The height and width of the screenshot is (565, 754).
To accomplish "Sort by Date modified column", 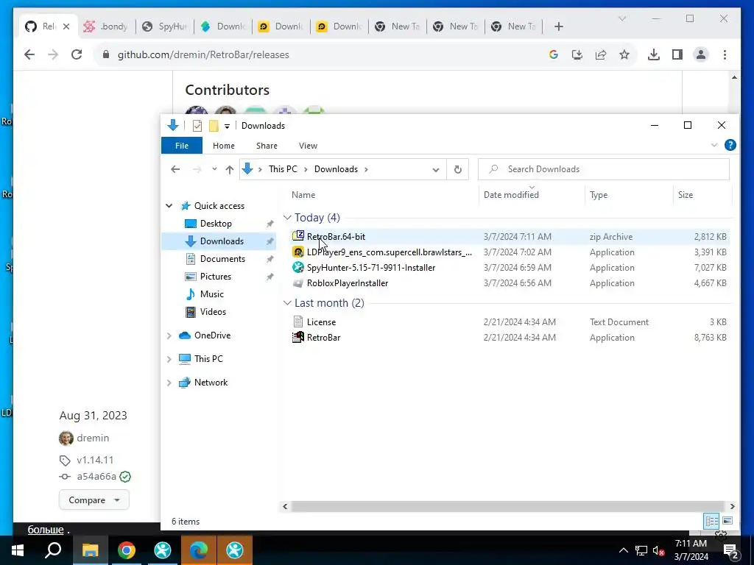I will click(x=511, y=194).
